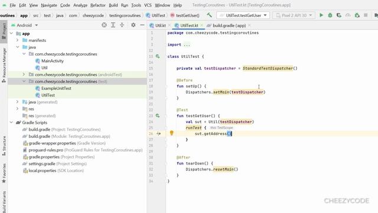The width and height of the screenshot is (378, 213).
Task: Click the stop button in toolbar
Action: pyautogui.click(x=366, y=15)
